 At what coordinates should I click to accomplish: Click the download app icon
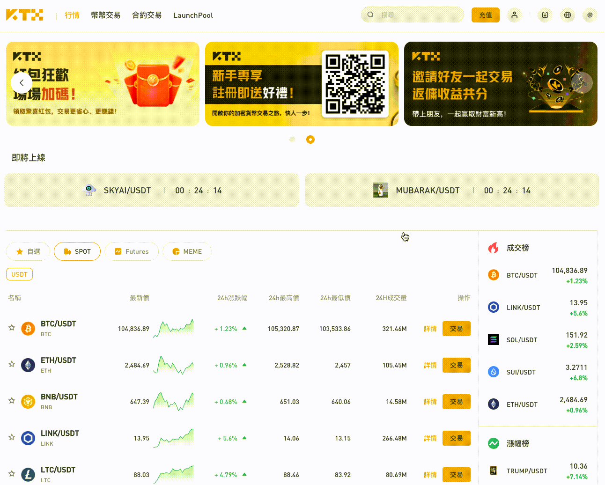[545, 15]
